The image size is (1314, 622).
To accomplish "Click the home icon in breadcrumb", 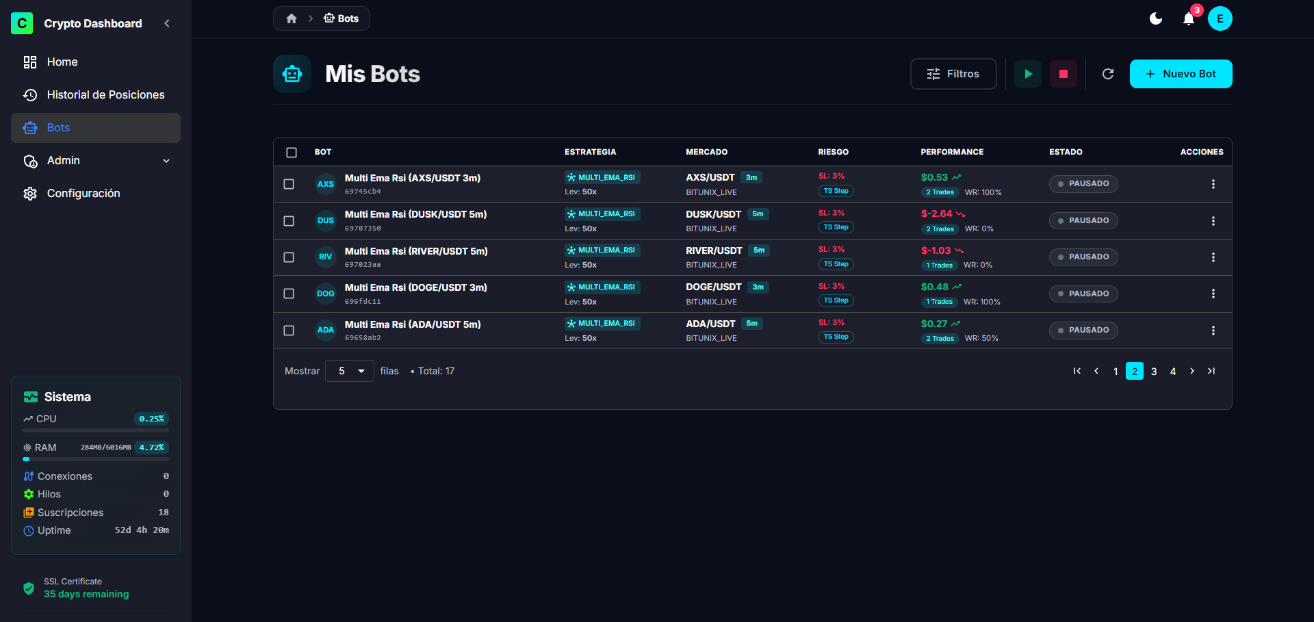I will pyautogui.click(x=292, y=18).
